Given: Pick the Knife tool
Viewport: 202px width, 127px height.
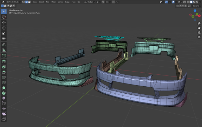Looking at the screenshot, I should tap(4, 82).
